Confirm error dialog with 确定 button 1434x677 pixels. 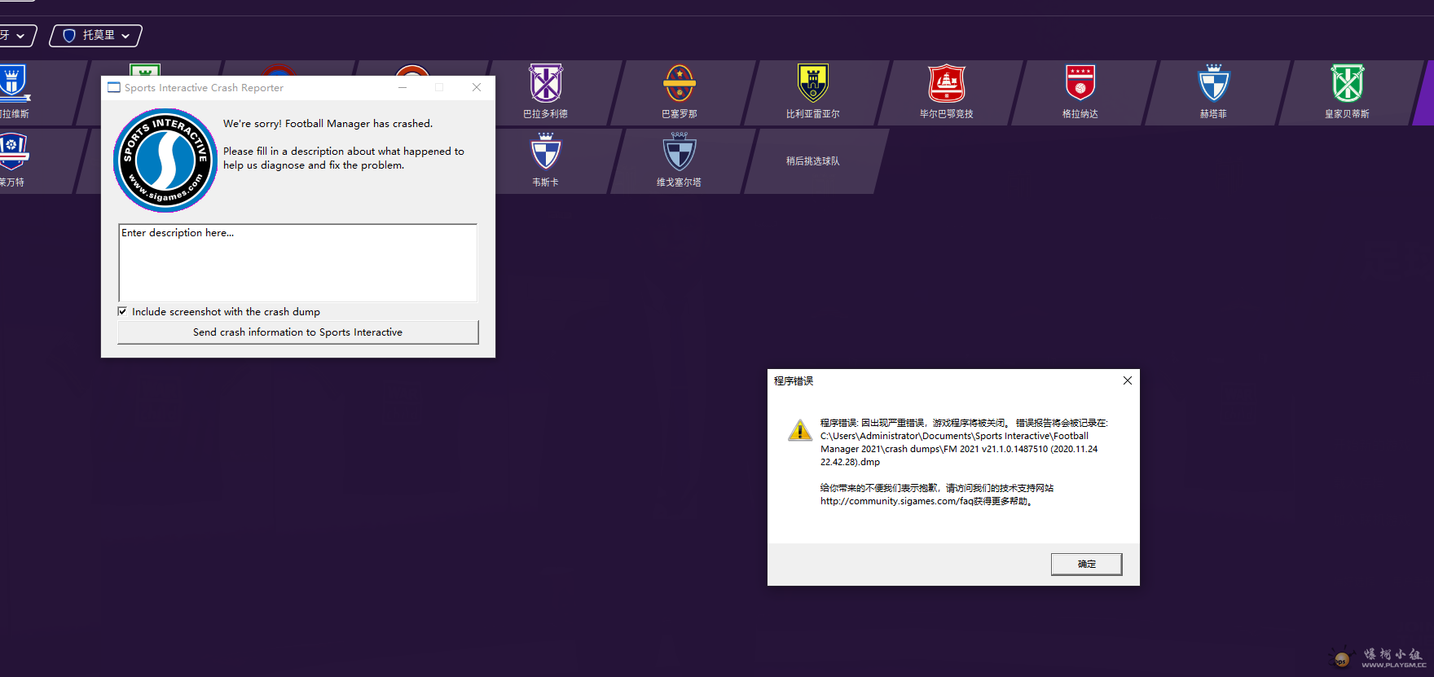click(x=1086, y=564)
